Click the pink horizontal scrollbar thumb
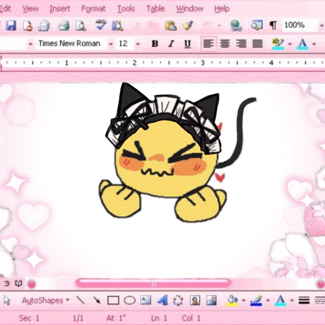The image size is (325, 325). coord(153,284)
